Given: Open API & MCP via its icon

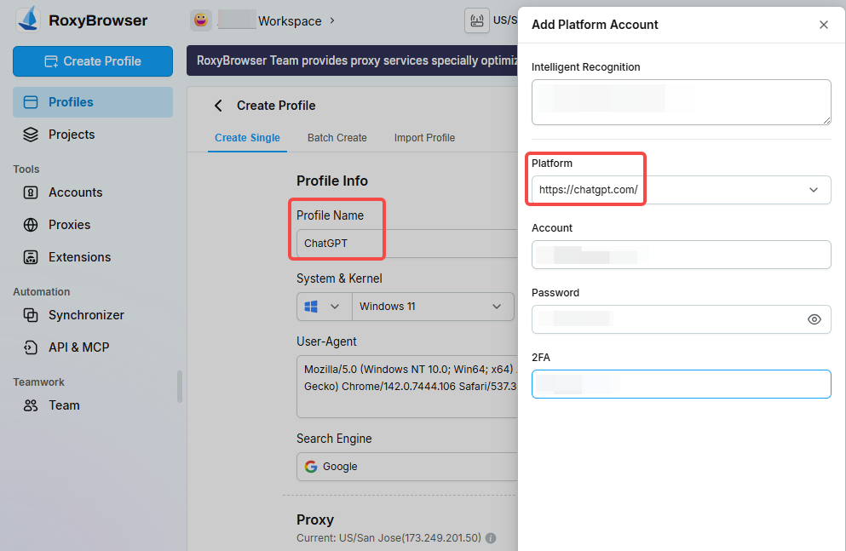Looking at the screenshot, I should (x=31, y=347).
